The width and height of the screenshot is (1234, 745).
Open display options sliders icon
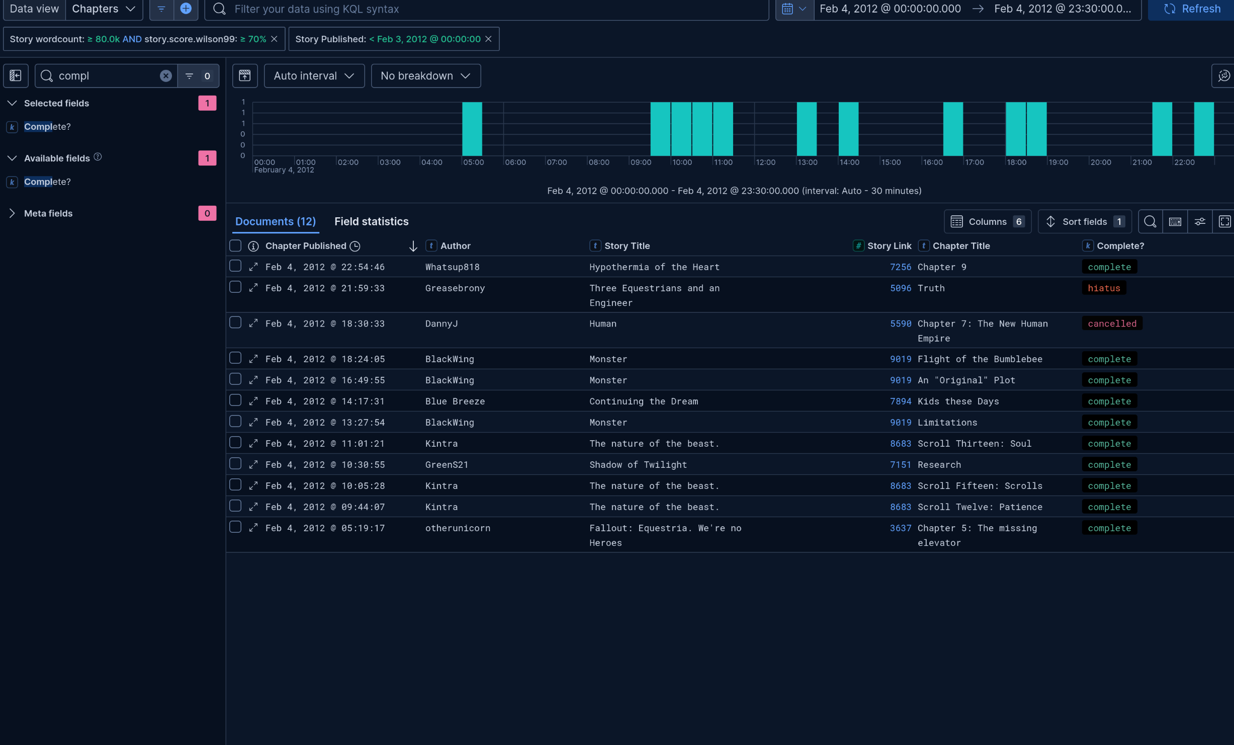1200,222
